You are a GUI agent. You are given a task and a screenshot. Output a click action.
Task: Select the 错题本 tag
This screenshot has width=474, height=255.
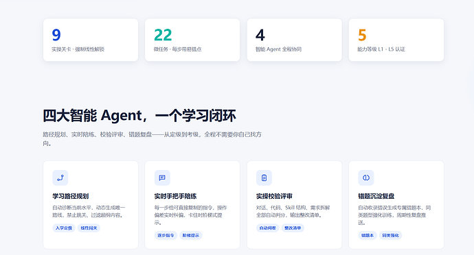coord(368,235)
